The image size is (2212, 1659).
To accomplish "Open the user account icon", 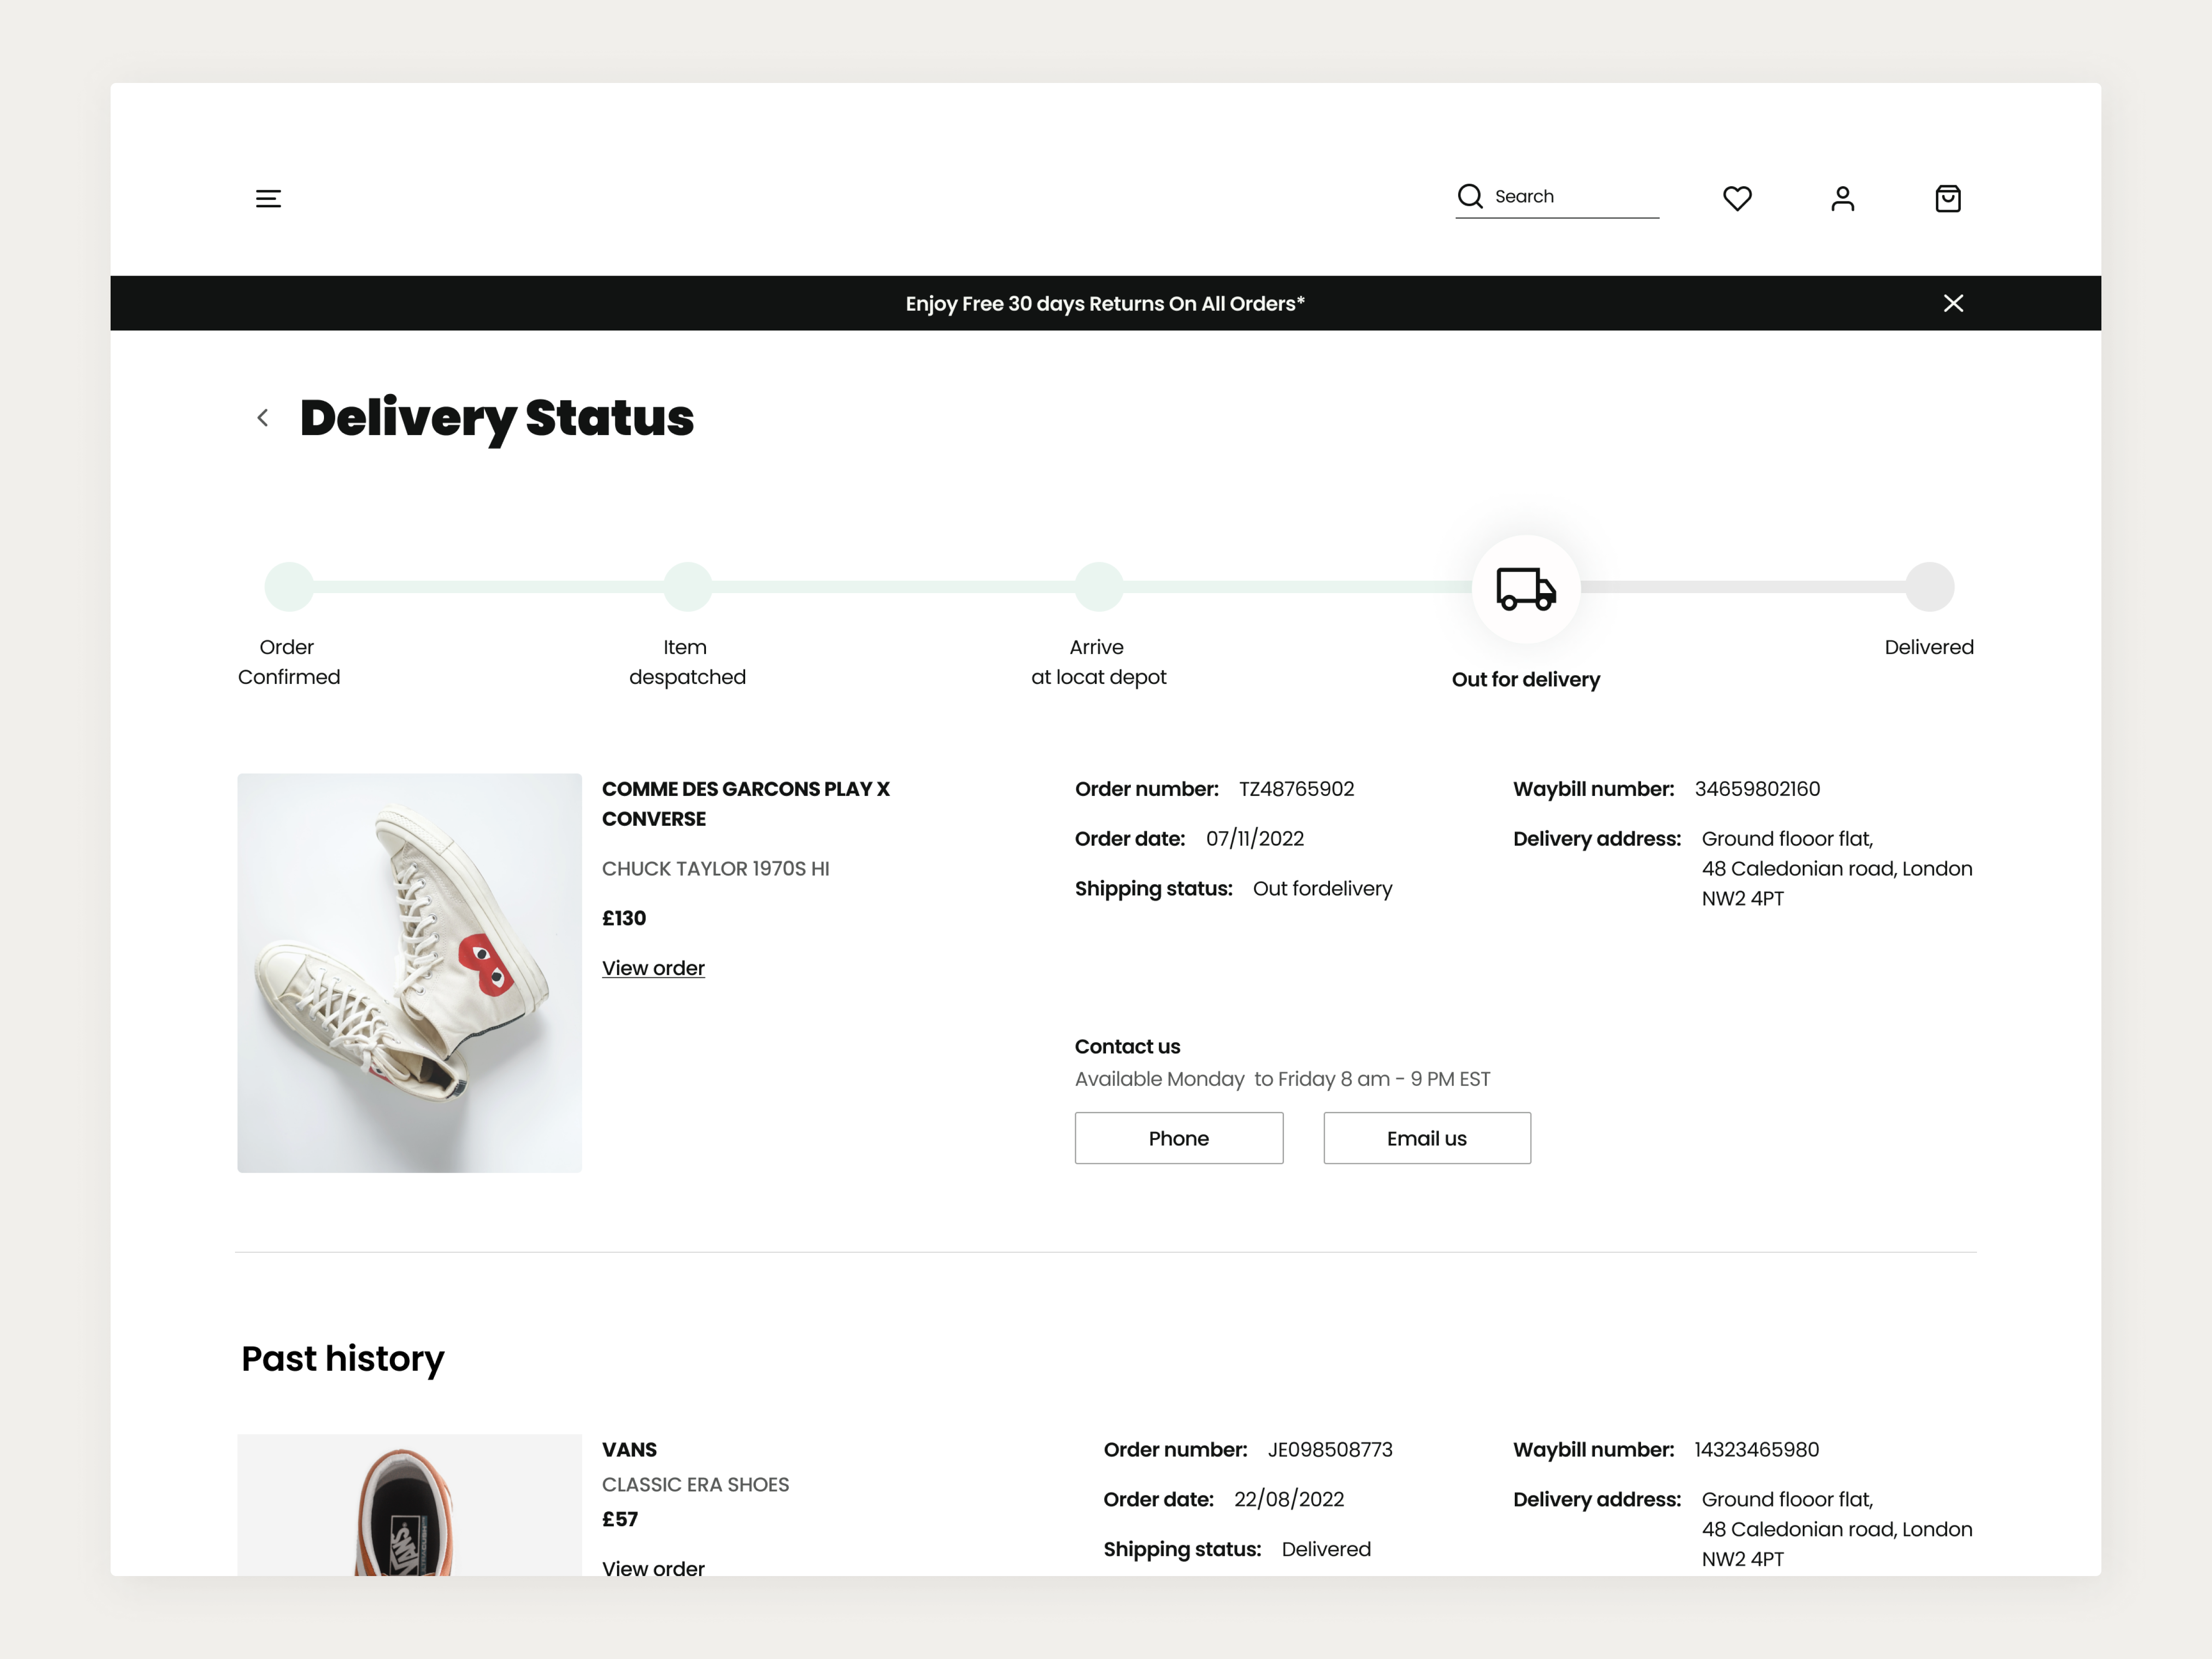I will click(1842, 199).
